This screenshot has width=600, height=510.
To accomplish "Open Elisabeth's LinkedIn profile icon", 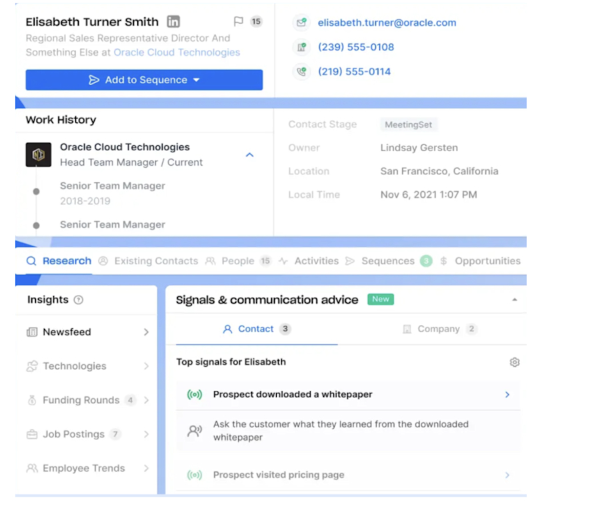I will (x=173, y=22).
